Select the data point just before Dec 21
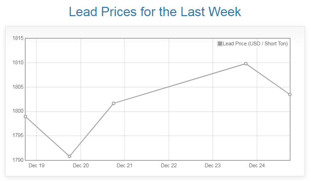 [x=114, y=103]
